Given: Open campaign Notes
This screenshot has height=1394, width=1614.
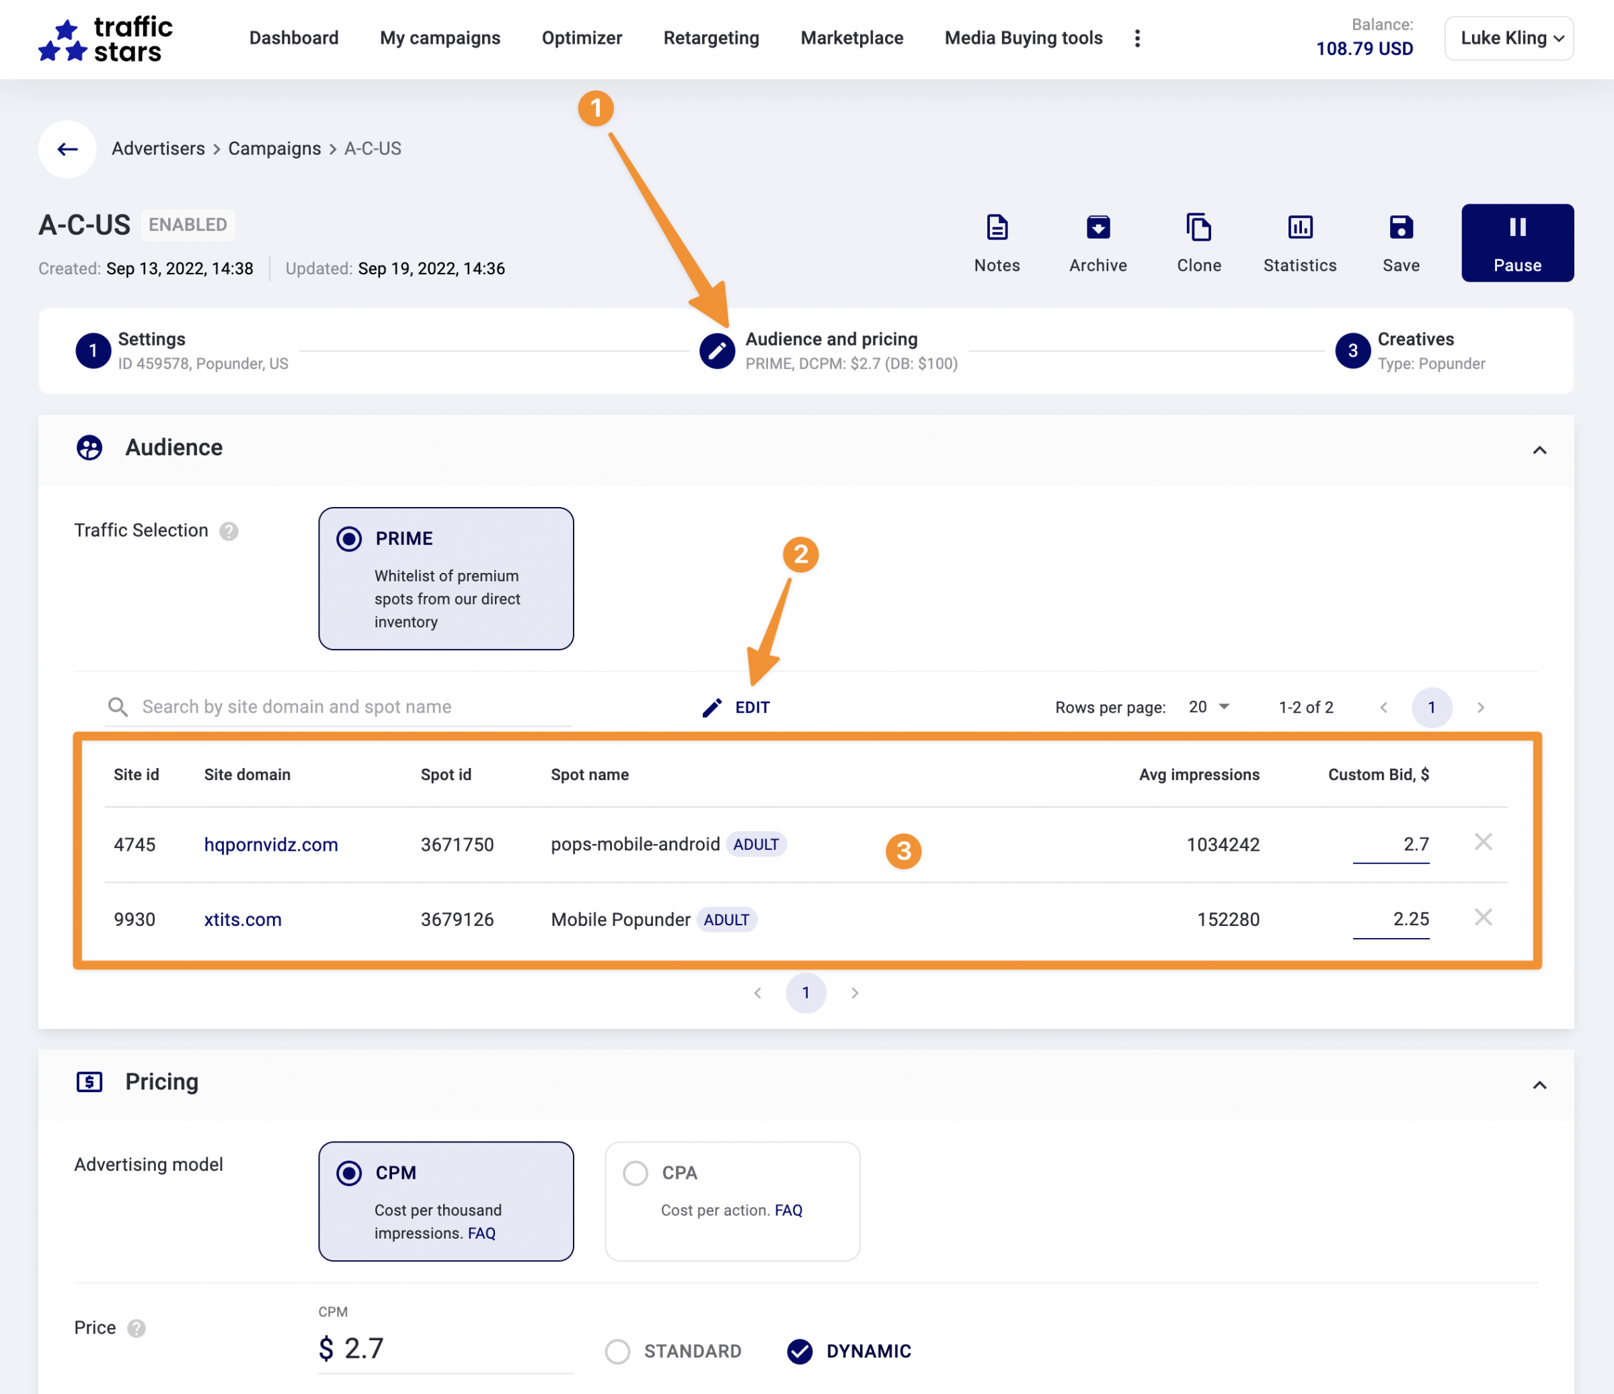Looking at the screenshot, I should (x=996, y=243).
